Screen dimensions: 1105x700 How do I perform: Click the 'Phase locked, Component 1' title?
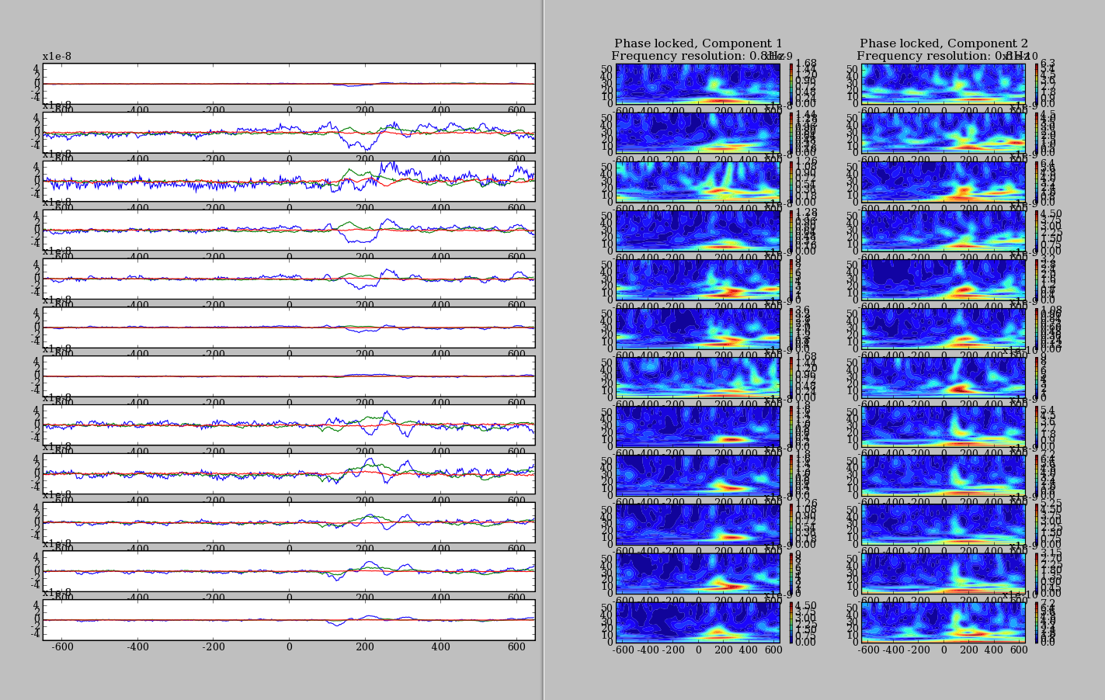click(698, 43)
